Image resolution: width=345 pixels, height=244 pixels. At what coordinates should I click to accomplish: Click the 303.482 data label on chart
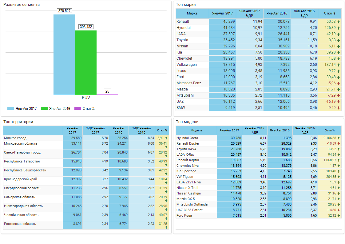(x=86, y=27)
